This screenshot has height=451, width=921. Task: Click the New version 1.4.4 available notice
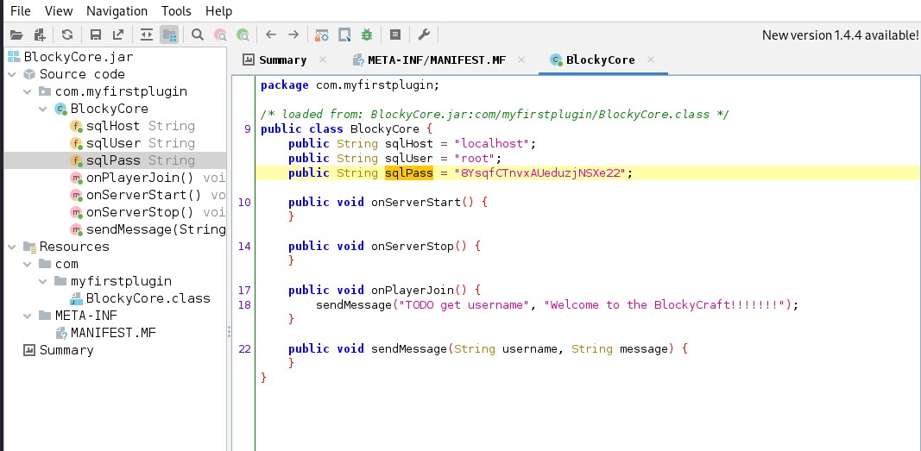[840, 35]
